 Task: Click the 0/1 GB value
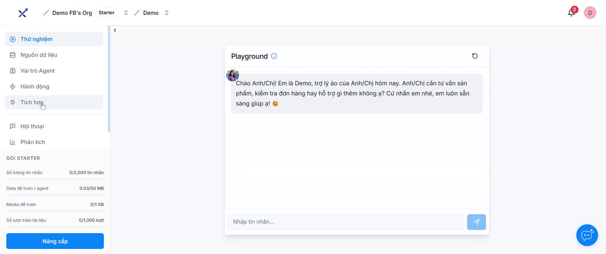tap(97, 204)
